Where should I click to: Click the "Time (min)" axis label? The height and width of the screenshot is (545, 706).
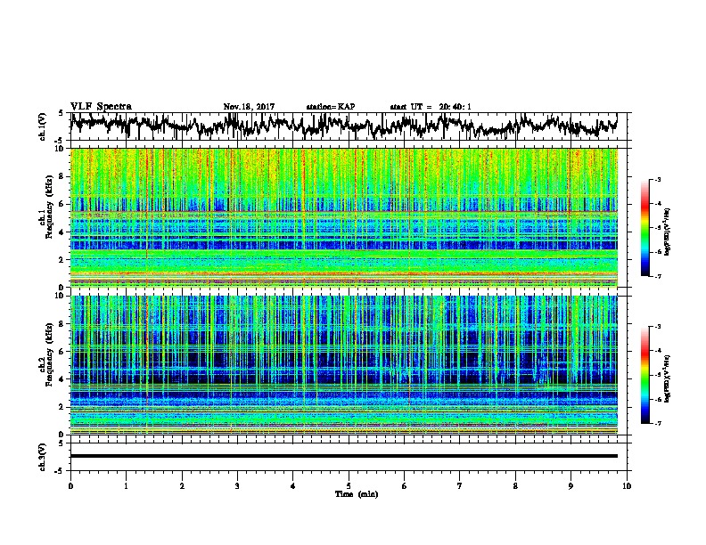click(x=357, y=494)
